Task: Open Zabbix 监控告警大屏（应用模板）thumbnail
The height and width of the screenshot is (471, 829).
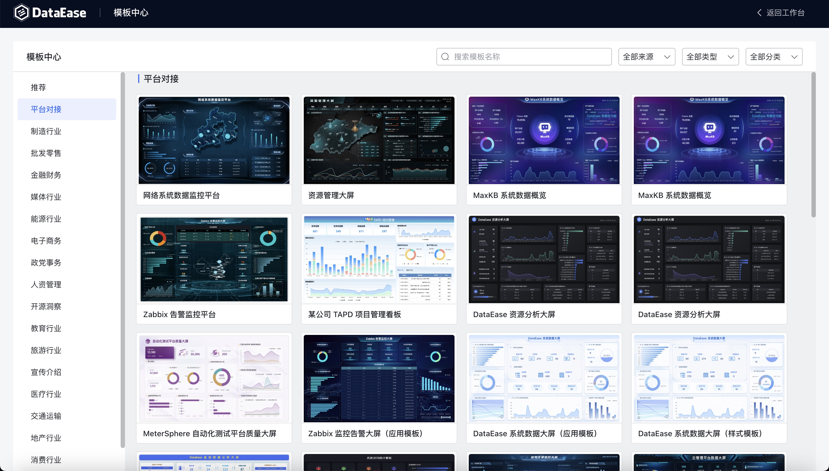Action: point(379,378)
